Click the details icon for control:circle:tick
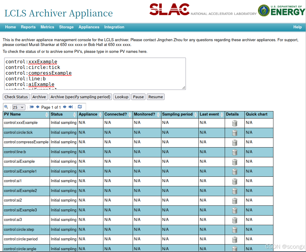This screenshot has height=252, width=306. pyautogui.click(x=235, y=132)
